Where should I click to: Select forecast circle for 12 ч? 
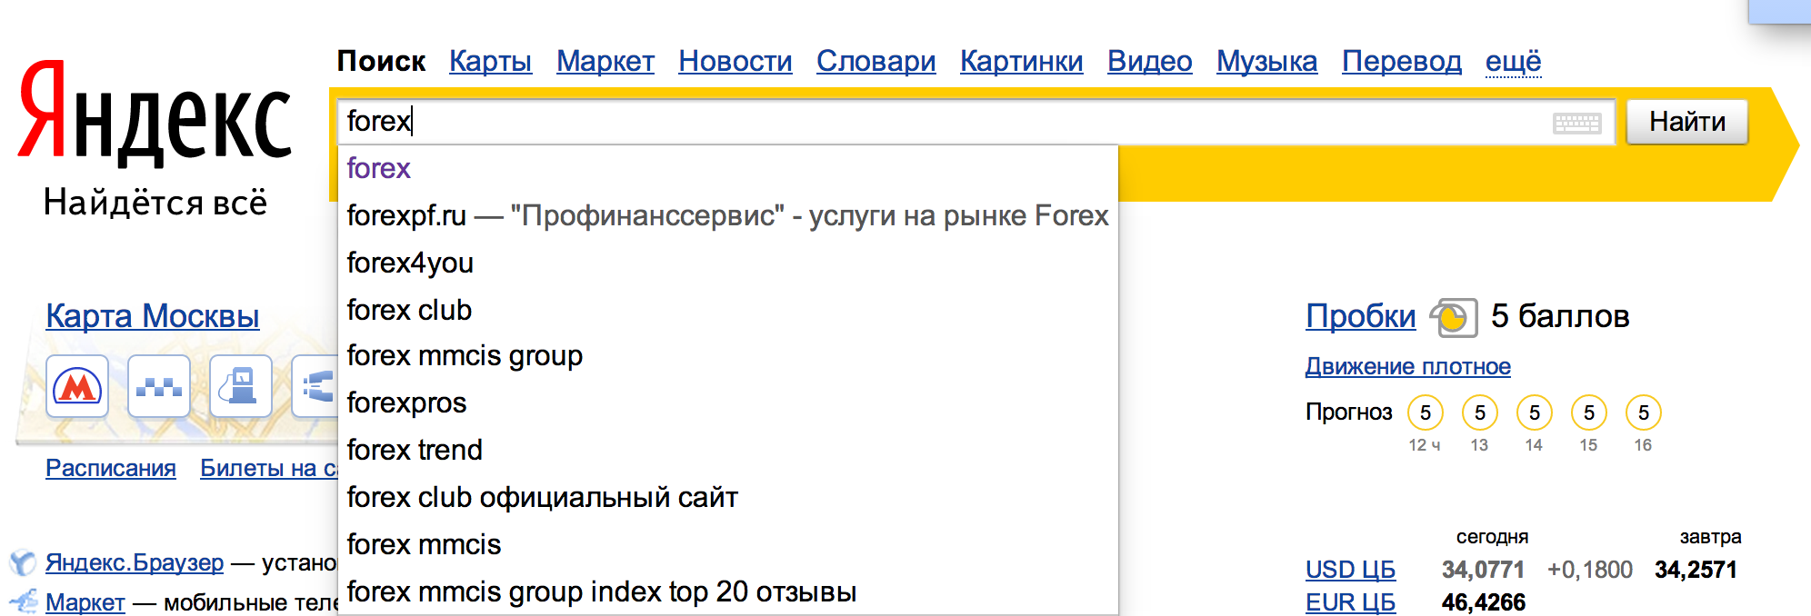(1426, 413)
